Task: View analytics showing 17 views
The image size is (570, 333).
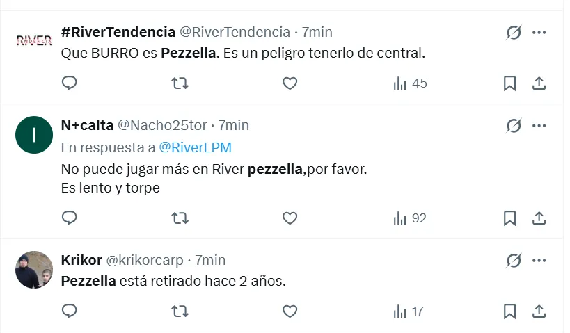Action: point(409,311)
